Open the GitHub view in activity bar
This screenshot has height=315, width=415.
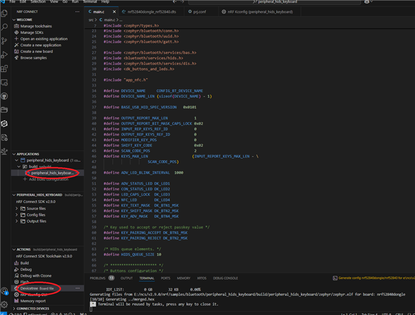pos(4,96)
